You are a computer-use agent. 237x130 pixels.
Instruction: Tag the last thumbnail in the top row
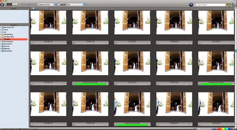(x=233, y=43)
